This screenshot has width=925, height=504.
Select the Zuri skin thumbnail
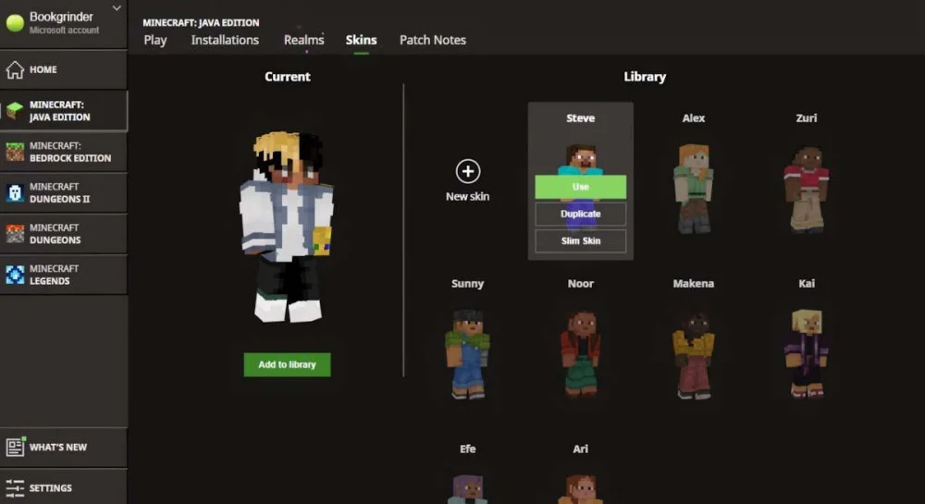click(807, 189)
